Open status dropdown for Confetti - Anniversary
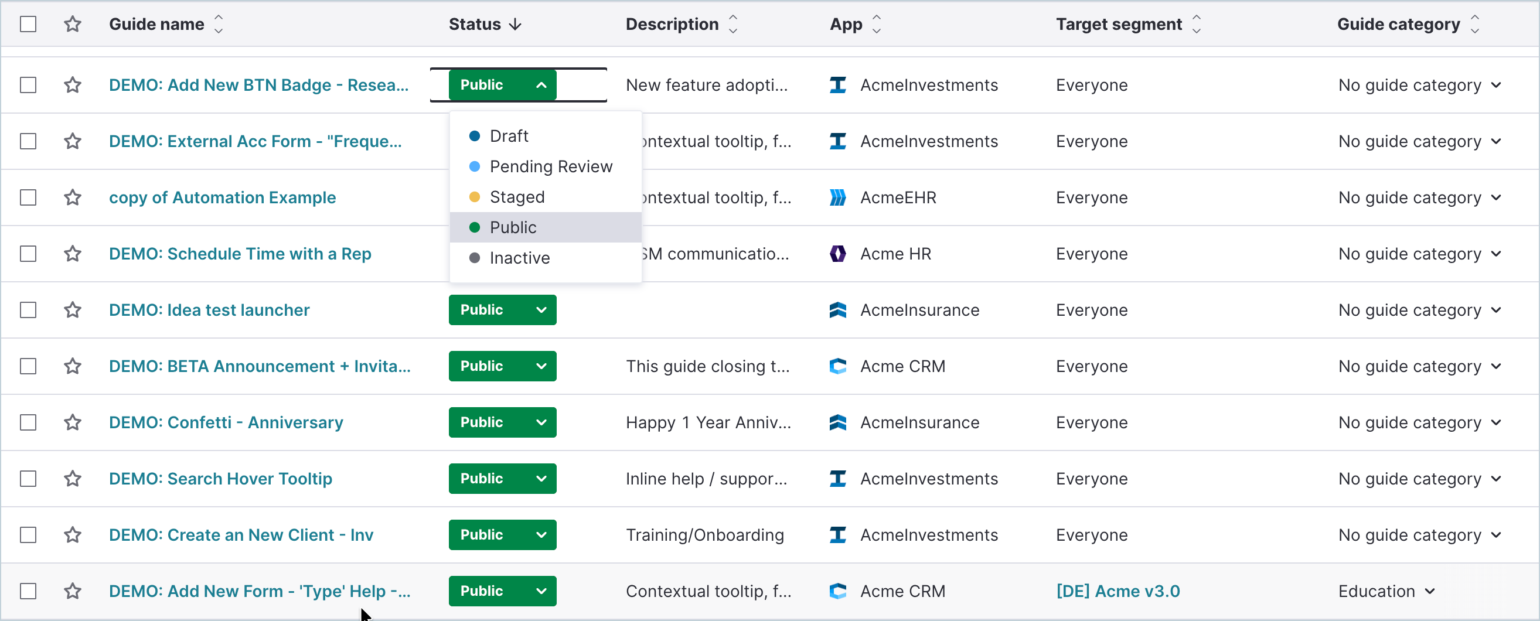 click(x=502, y=422)
